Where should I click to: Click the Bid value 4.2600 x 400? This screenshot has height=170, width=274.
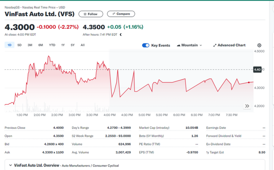[54, 144]
